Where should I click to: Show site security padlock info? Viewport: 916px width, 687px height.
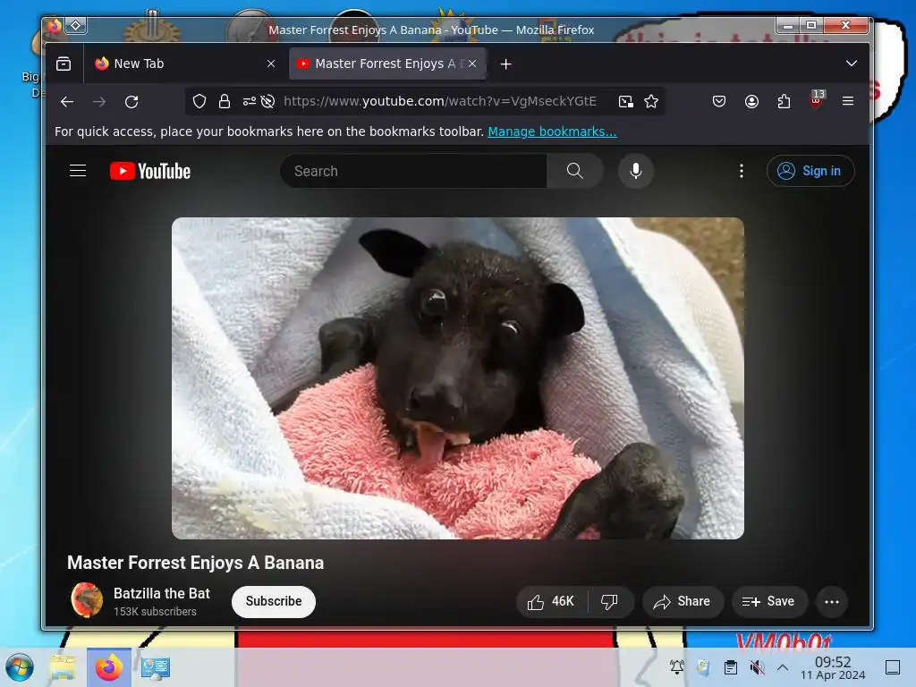[x=225, y=102]
